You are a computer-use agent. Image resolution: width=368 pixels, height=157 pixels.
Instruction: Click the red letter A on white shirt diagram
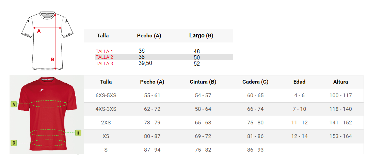click(39, 31)
